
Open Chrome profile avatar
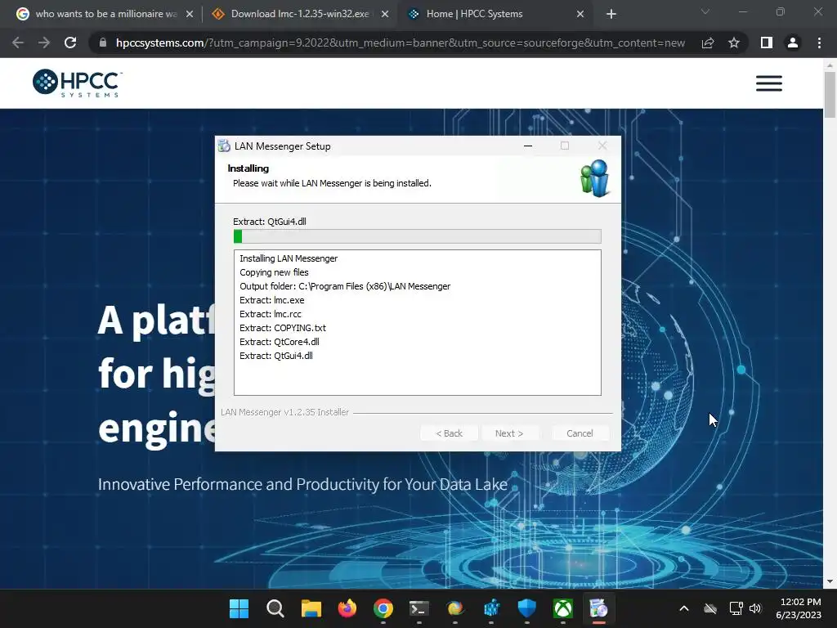793,43
